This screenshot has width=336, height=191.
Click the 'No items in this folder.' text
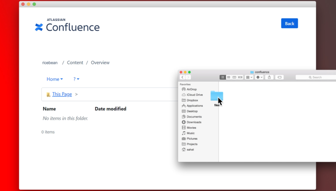tap(65, 118)
